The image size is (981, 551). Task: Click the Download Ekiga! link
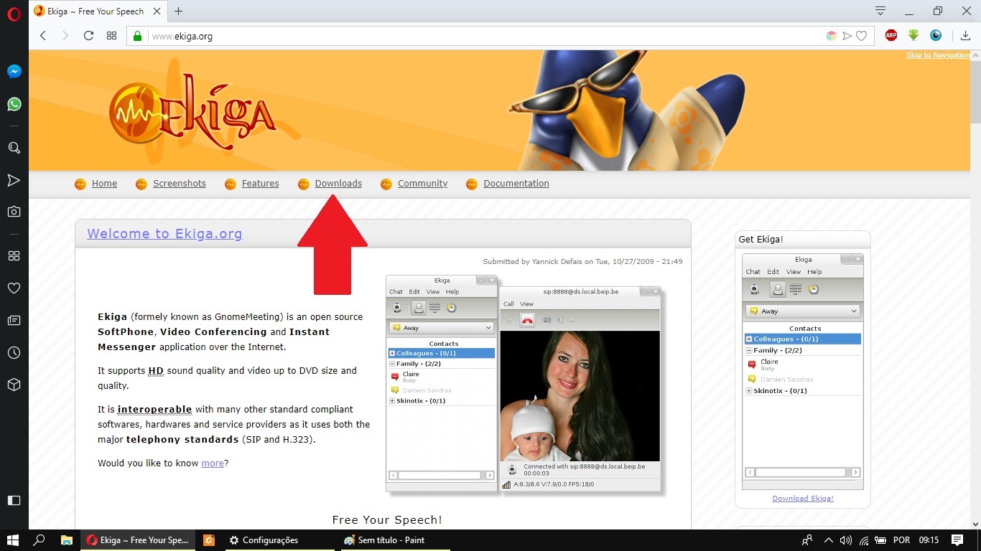(x=802, y=499)
